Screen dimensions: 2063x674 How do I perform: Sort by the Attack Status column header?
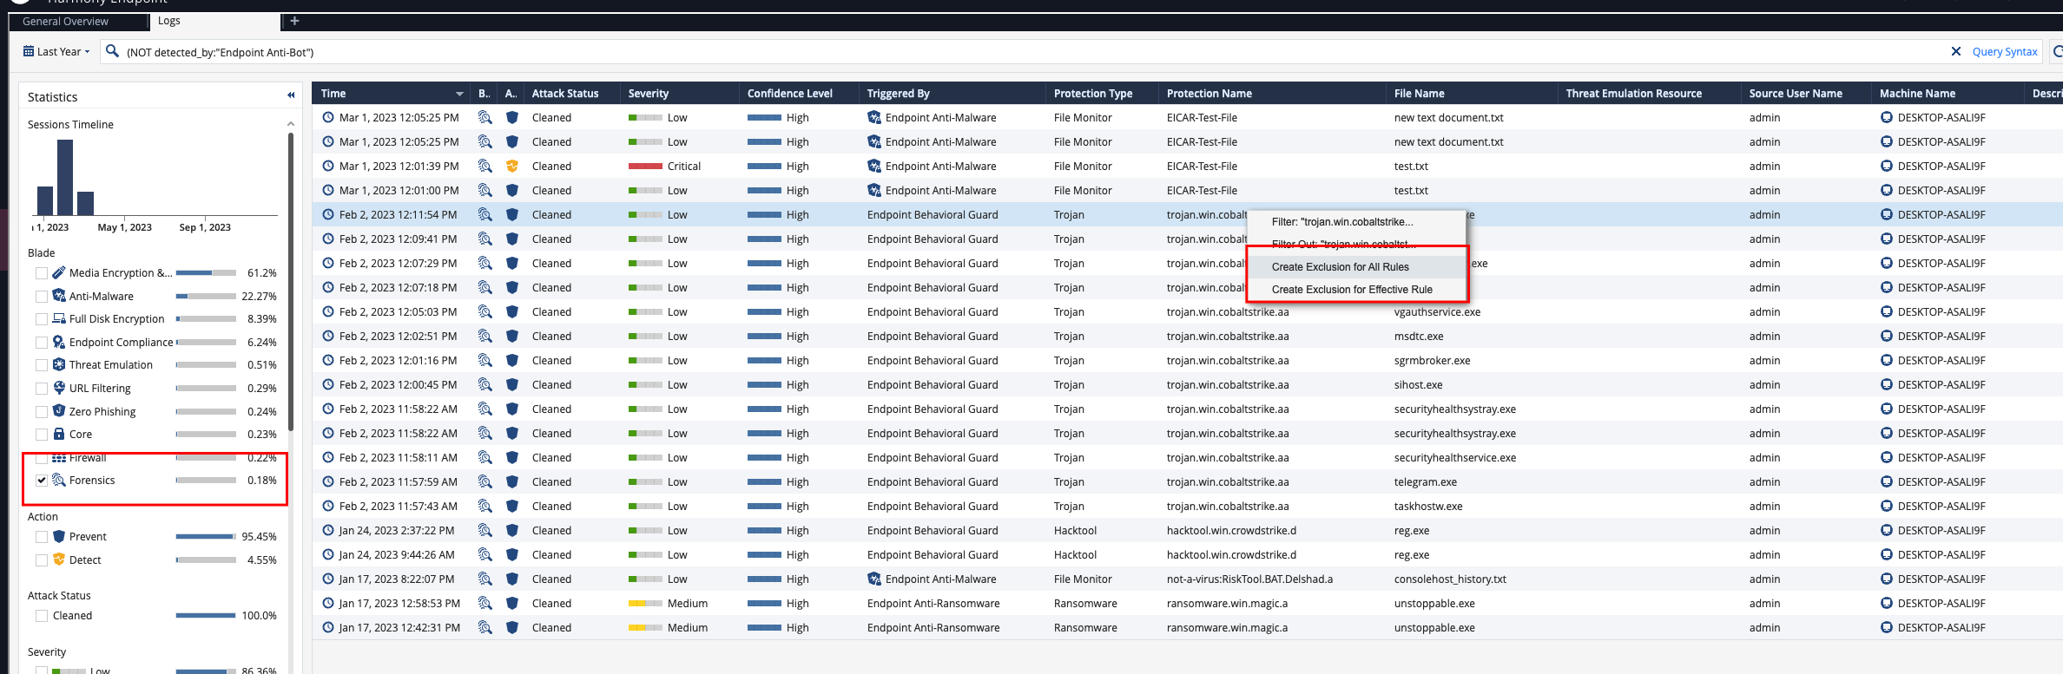click(x=565, y=94)
